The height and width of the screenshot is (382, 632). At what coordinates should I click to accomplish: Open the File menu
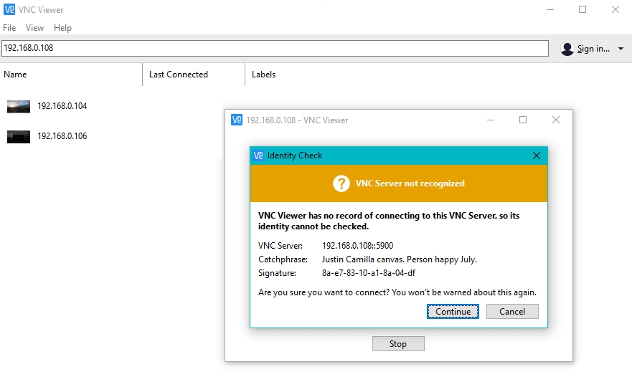[9, 28]
